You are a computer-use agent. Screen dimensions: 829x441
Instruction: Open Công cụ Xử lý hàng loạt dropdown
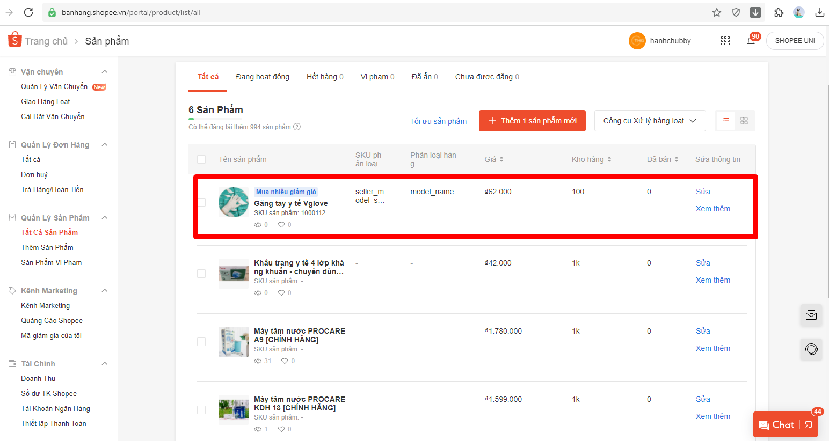(650, 121)
